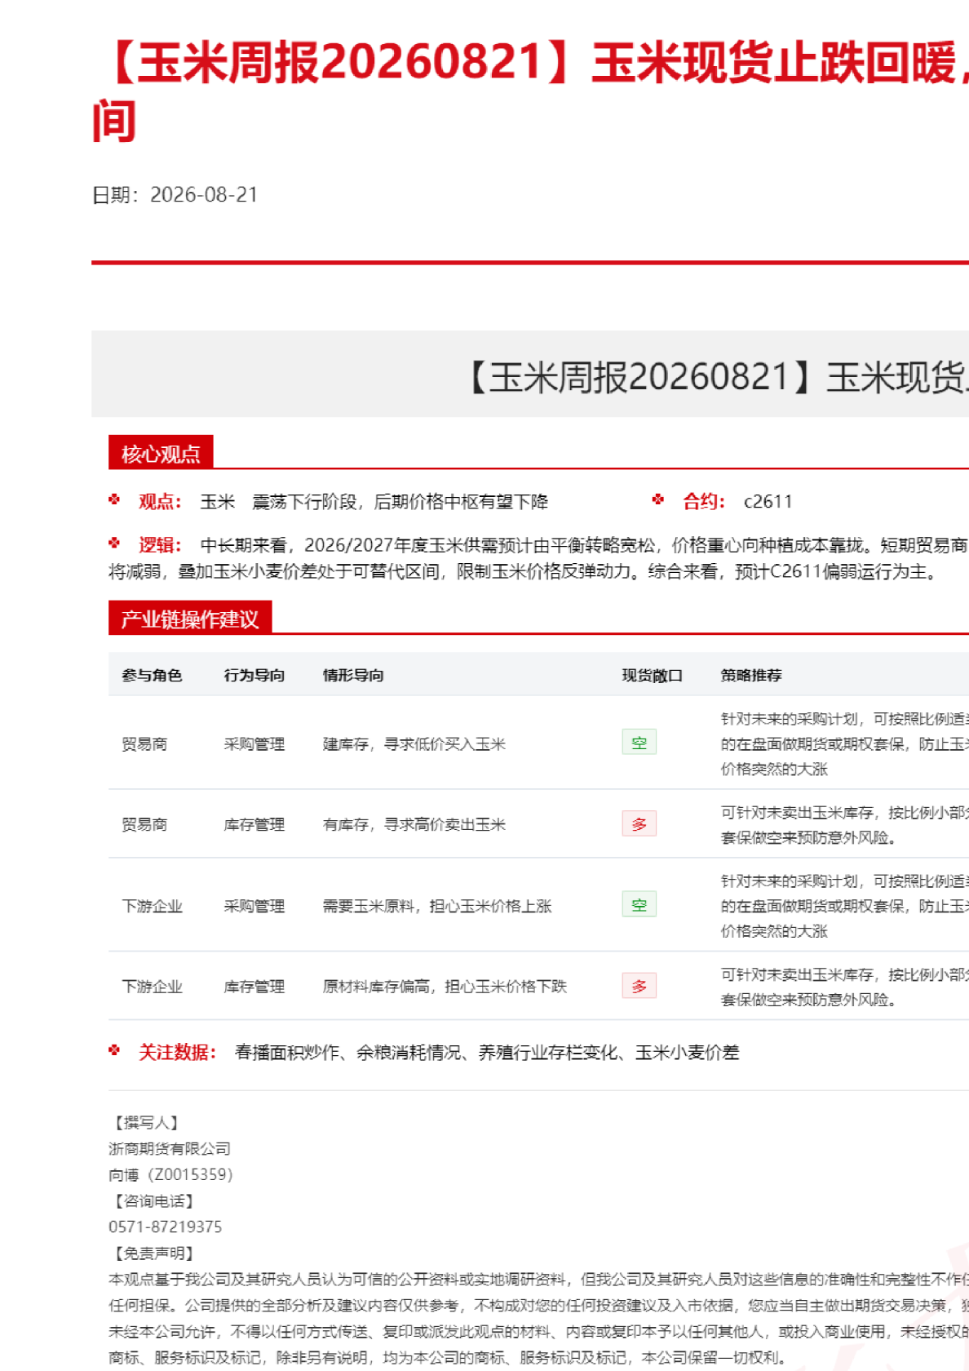This screenshot has width=969, height=1371.
Task: Click 贸易商 in the 有库存 row
Action: tap(144, 824)
